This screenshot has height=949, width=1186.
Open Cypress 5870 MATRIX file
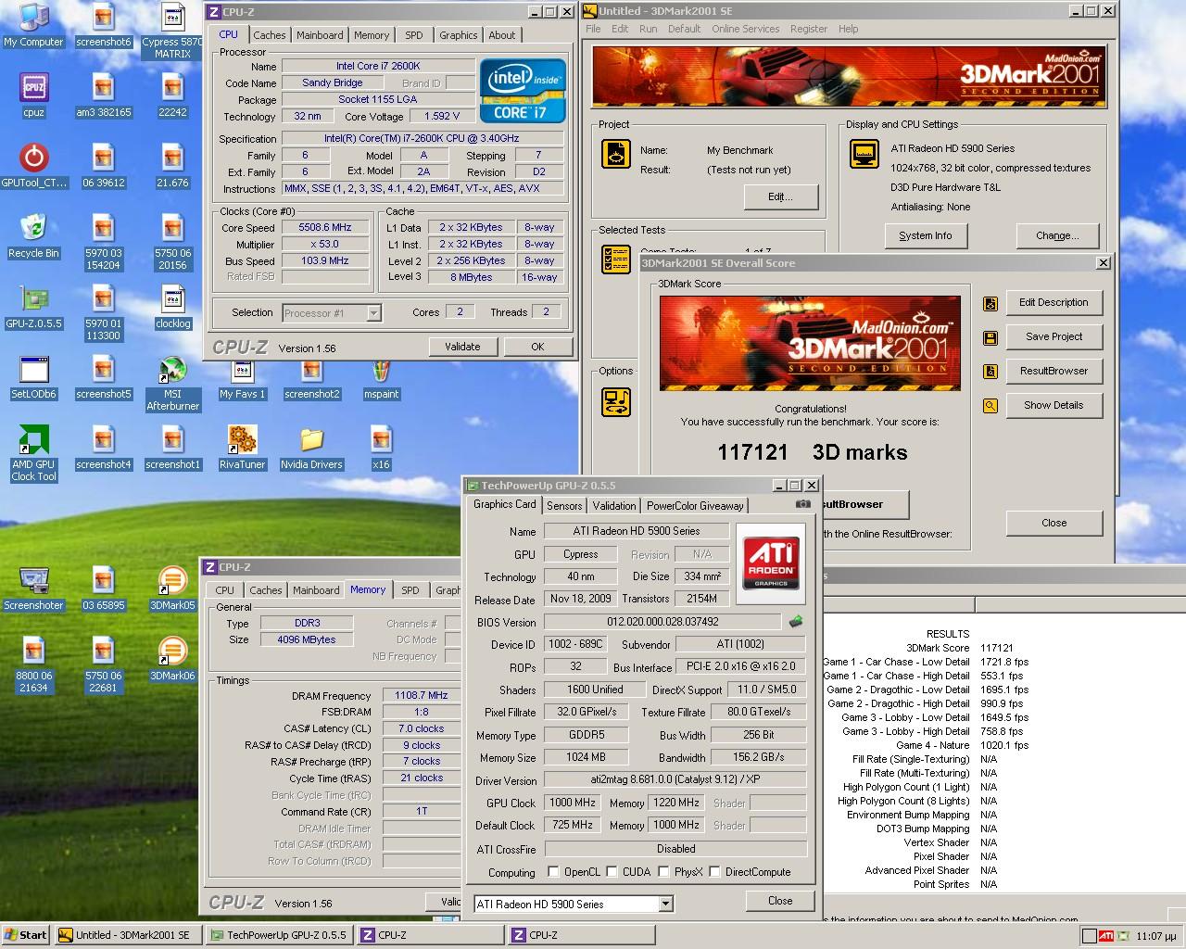(172, 32)
